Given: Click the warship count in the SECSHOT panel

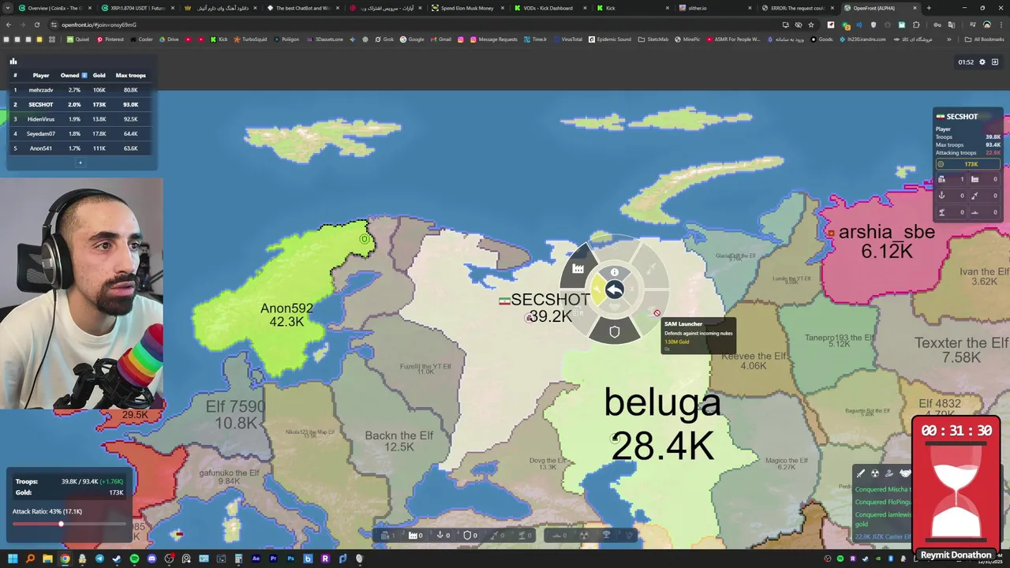Looking at the screenshot, I should click(x=985, y=212).
